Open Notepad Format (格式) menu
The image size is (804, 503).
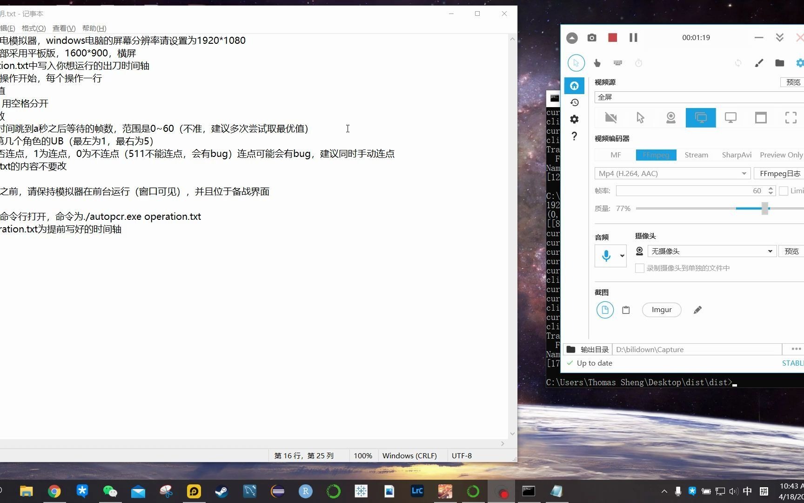click(33, 28)
